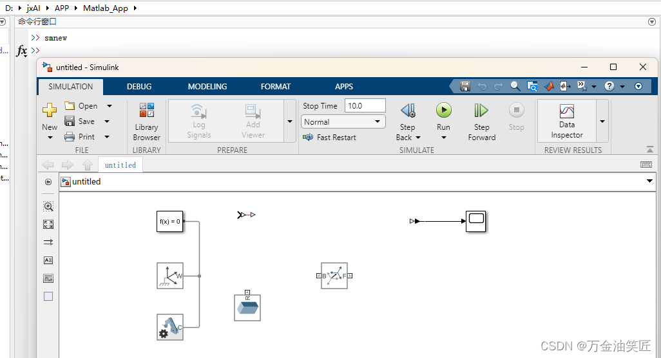Select the World Frame block
Screen dimensions: 661x358
170,276
